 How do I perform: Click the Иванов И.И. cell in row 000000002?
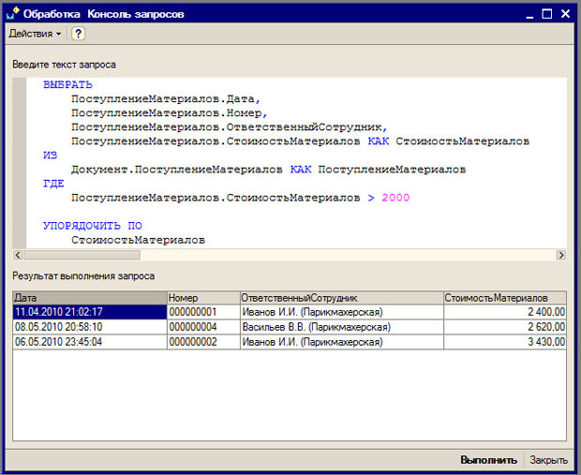(x=342, y=342)
